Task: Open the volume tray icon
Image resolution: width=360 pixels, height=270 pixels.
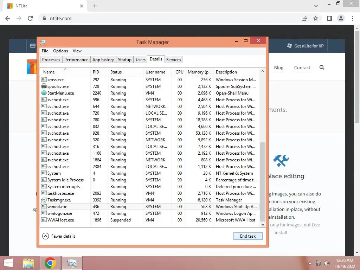Action: [x=327, y=263]
